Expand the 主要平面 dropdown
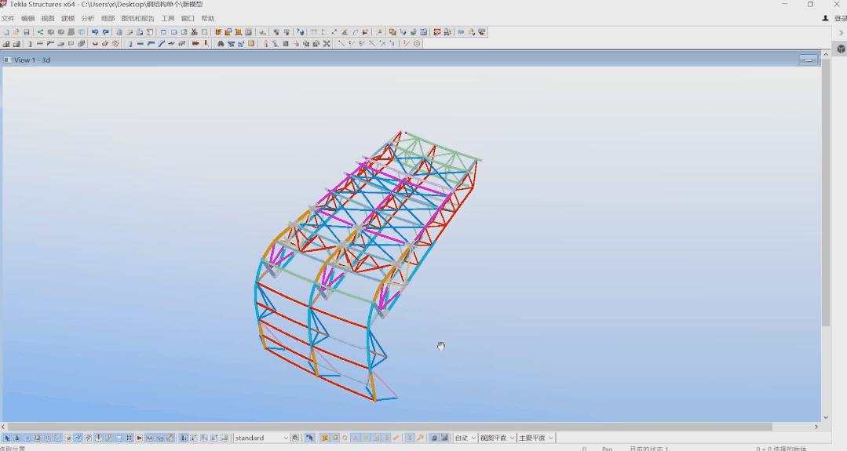 coord(536,438)
